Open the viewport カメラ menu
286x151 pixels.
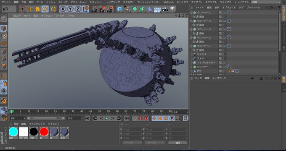(27, 16)
